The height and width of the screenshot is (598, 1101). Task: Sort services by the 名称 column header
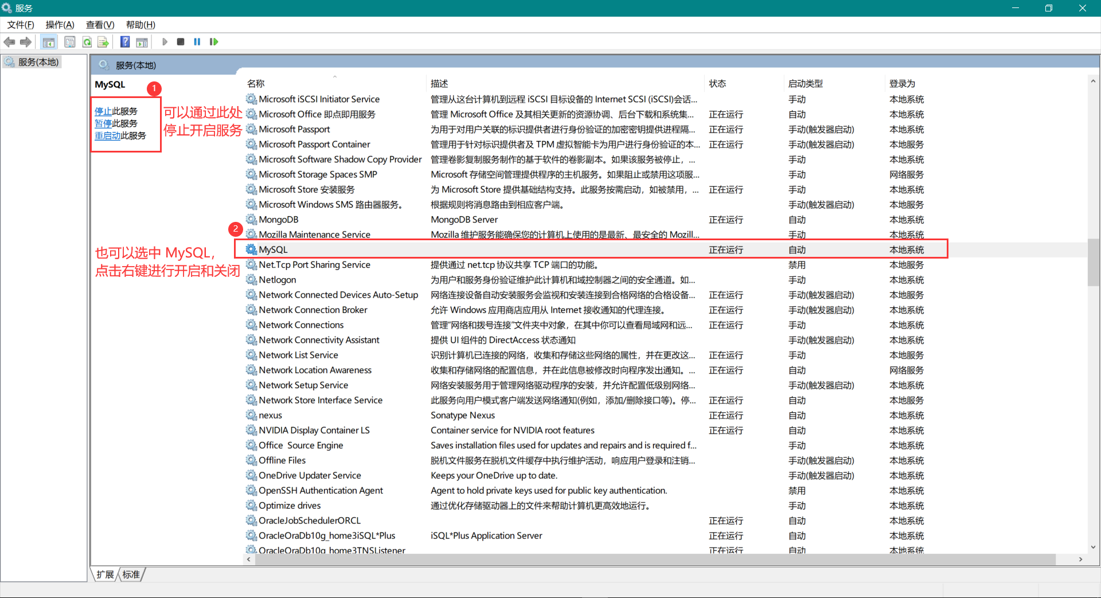point(256,84)
